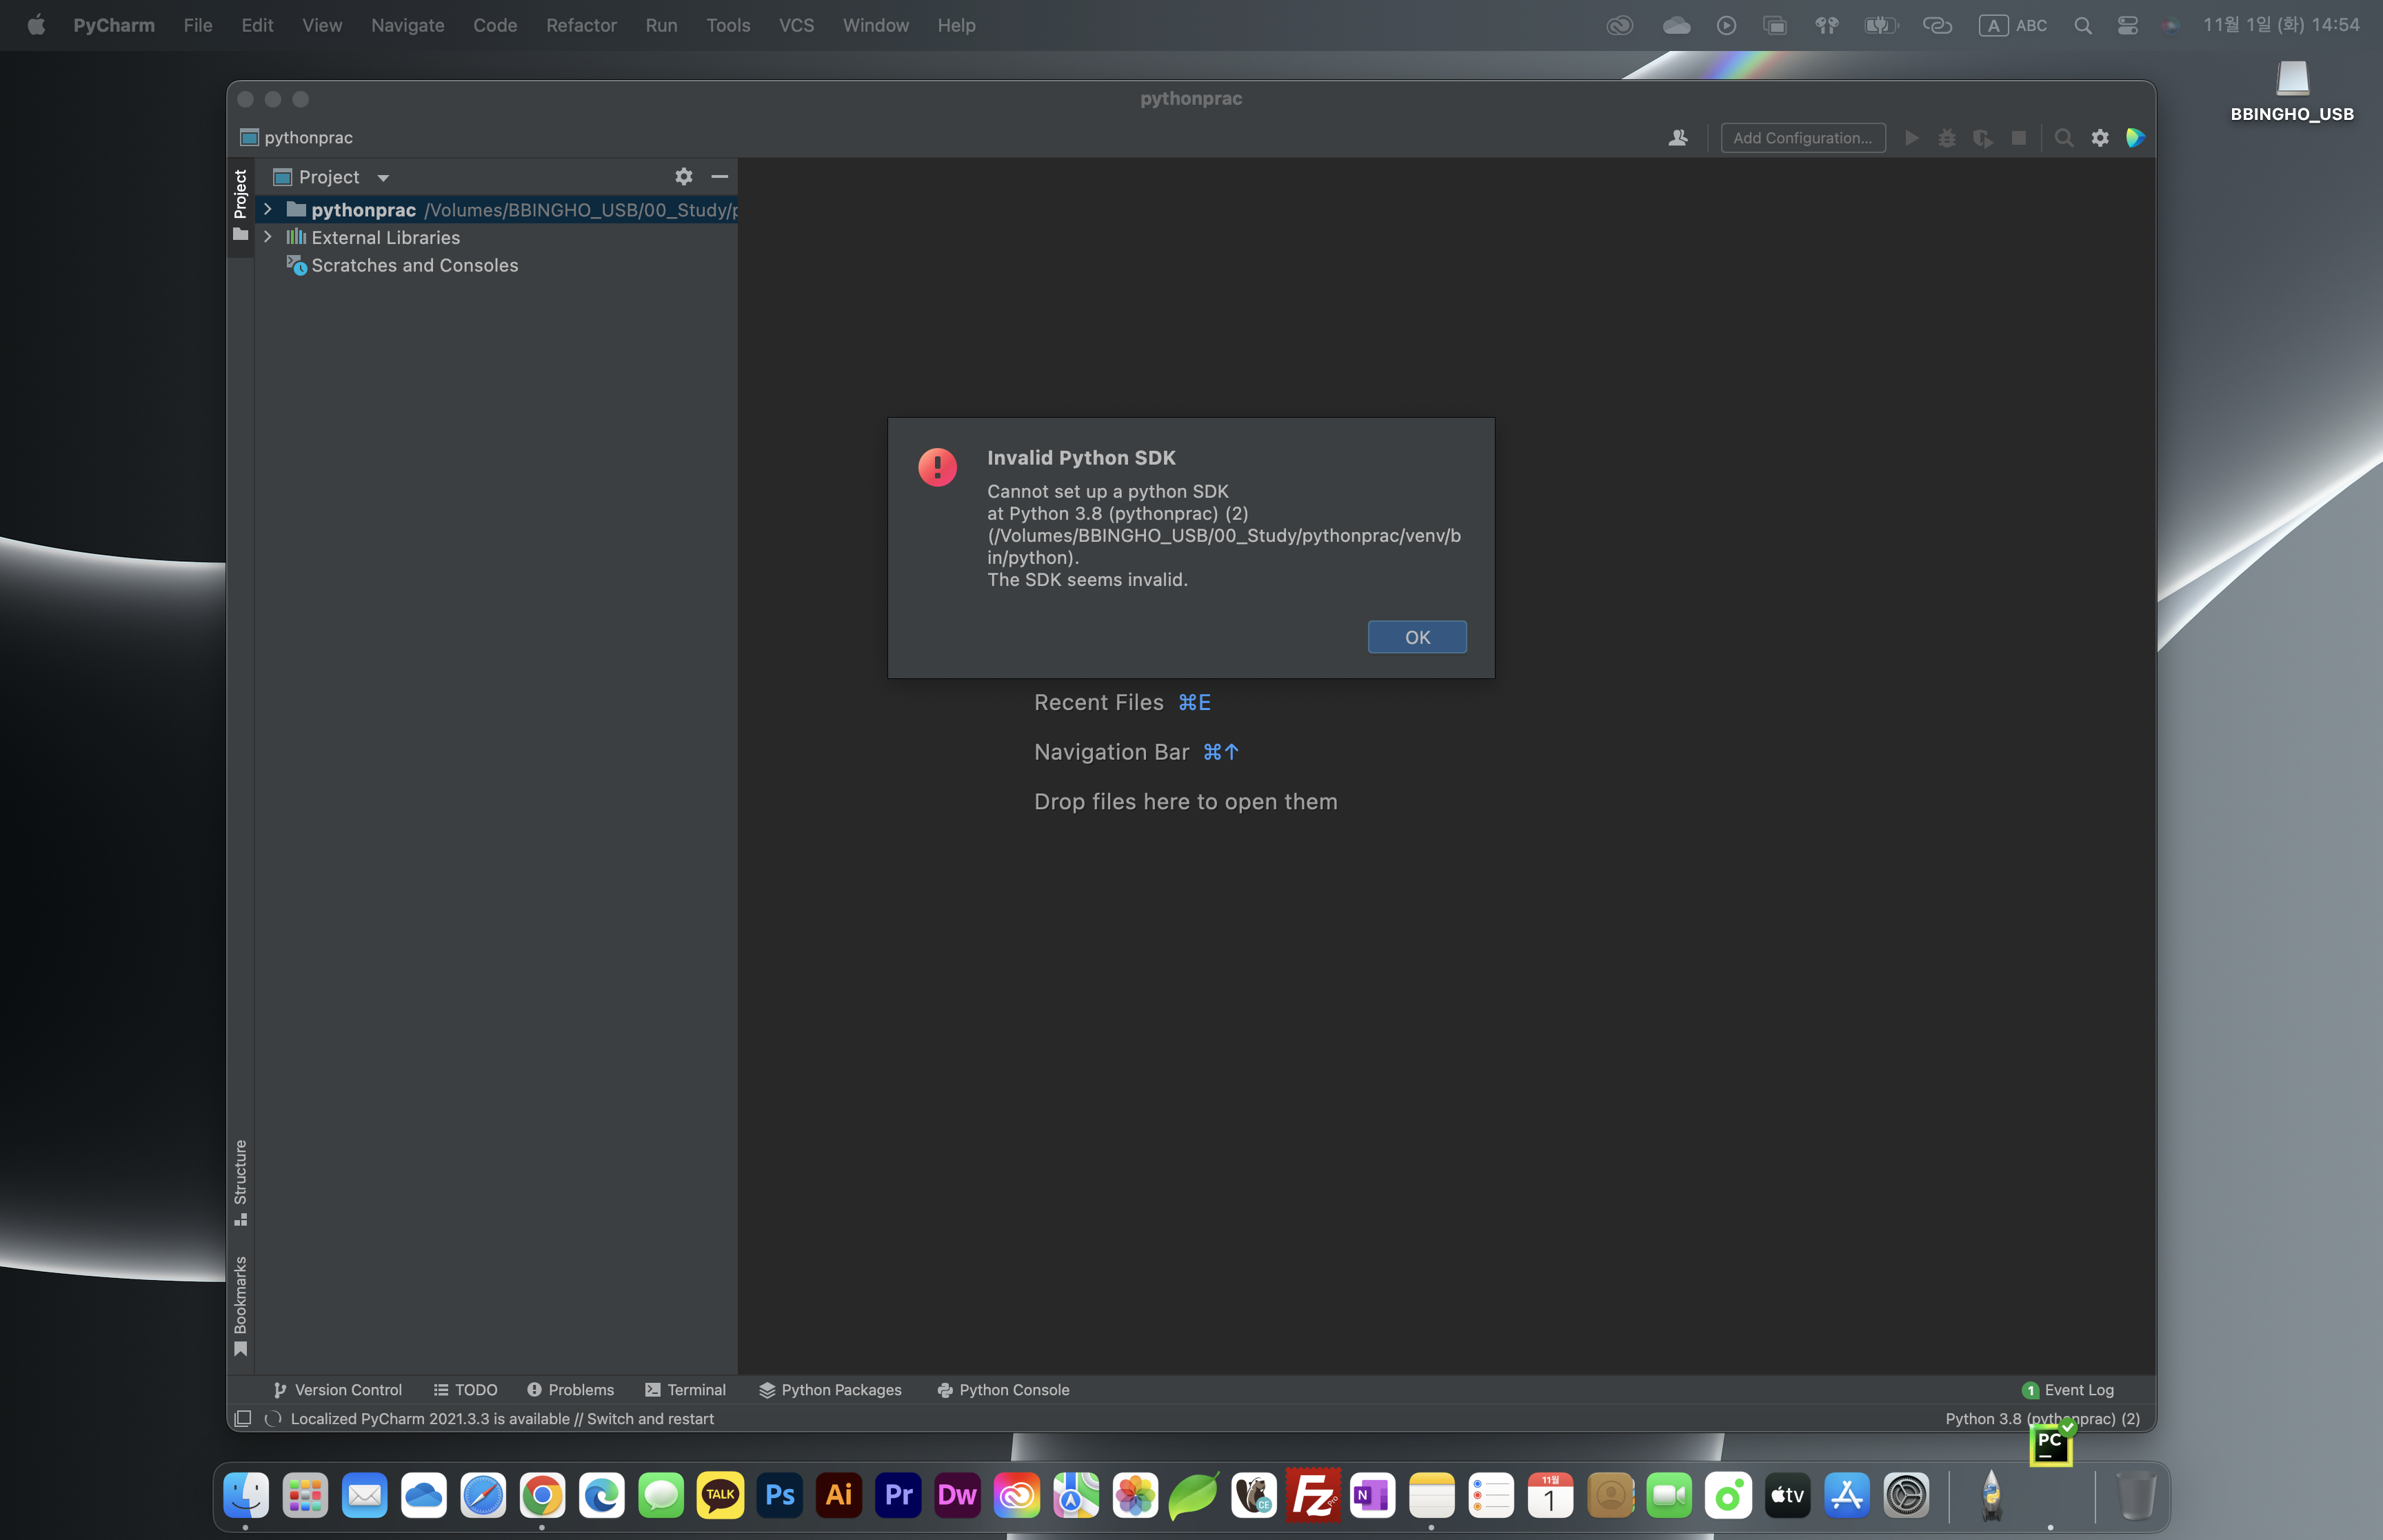This screenshot has height=1540, width=2383.
Task: Open the TODO tool window
Action: click(x=466, y=1390)
